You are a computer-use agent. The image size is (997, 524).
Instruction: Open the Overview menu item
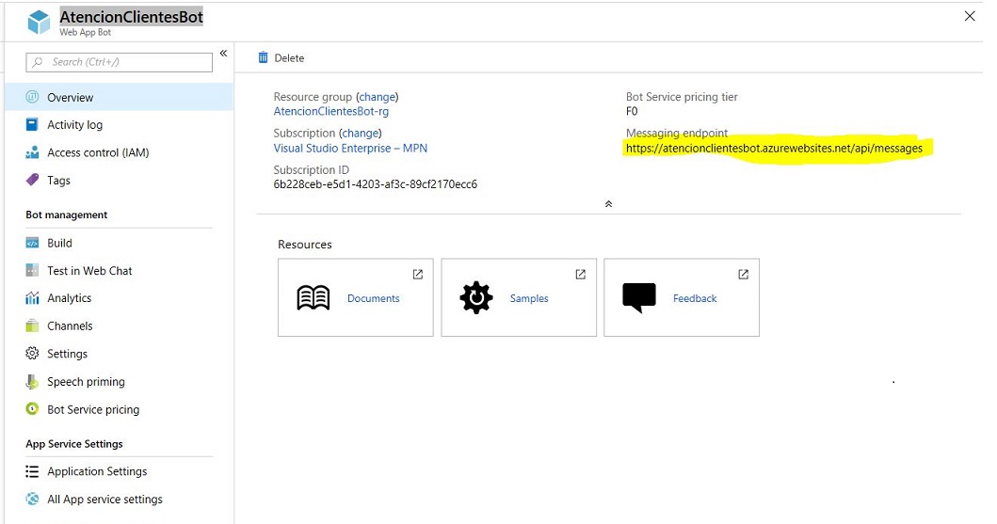click(119, 97)
